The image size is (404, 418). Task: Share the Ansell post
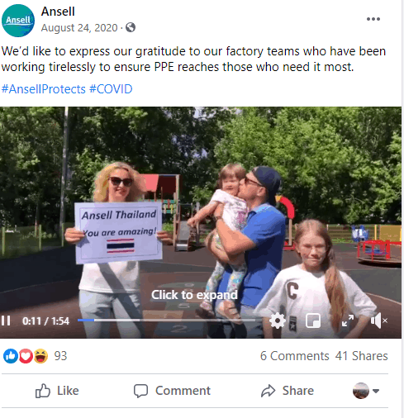tap(288, 391)
